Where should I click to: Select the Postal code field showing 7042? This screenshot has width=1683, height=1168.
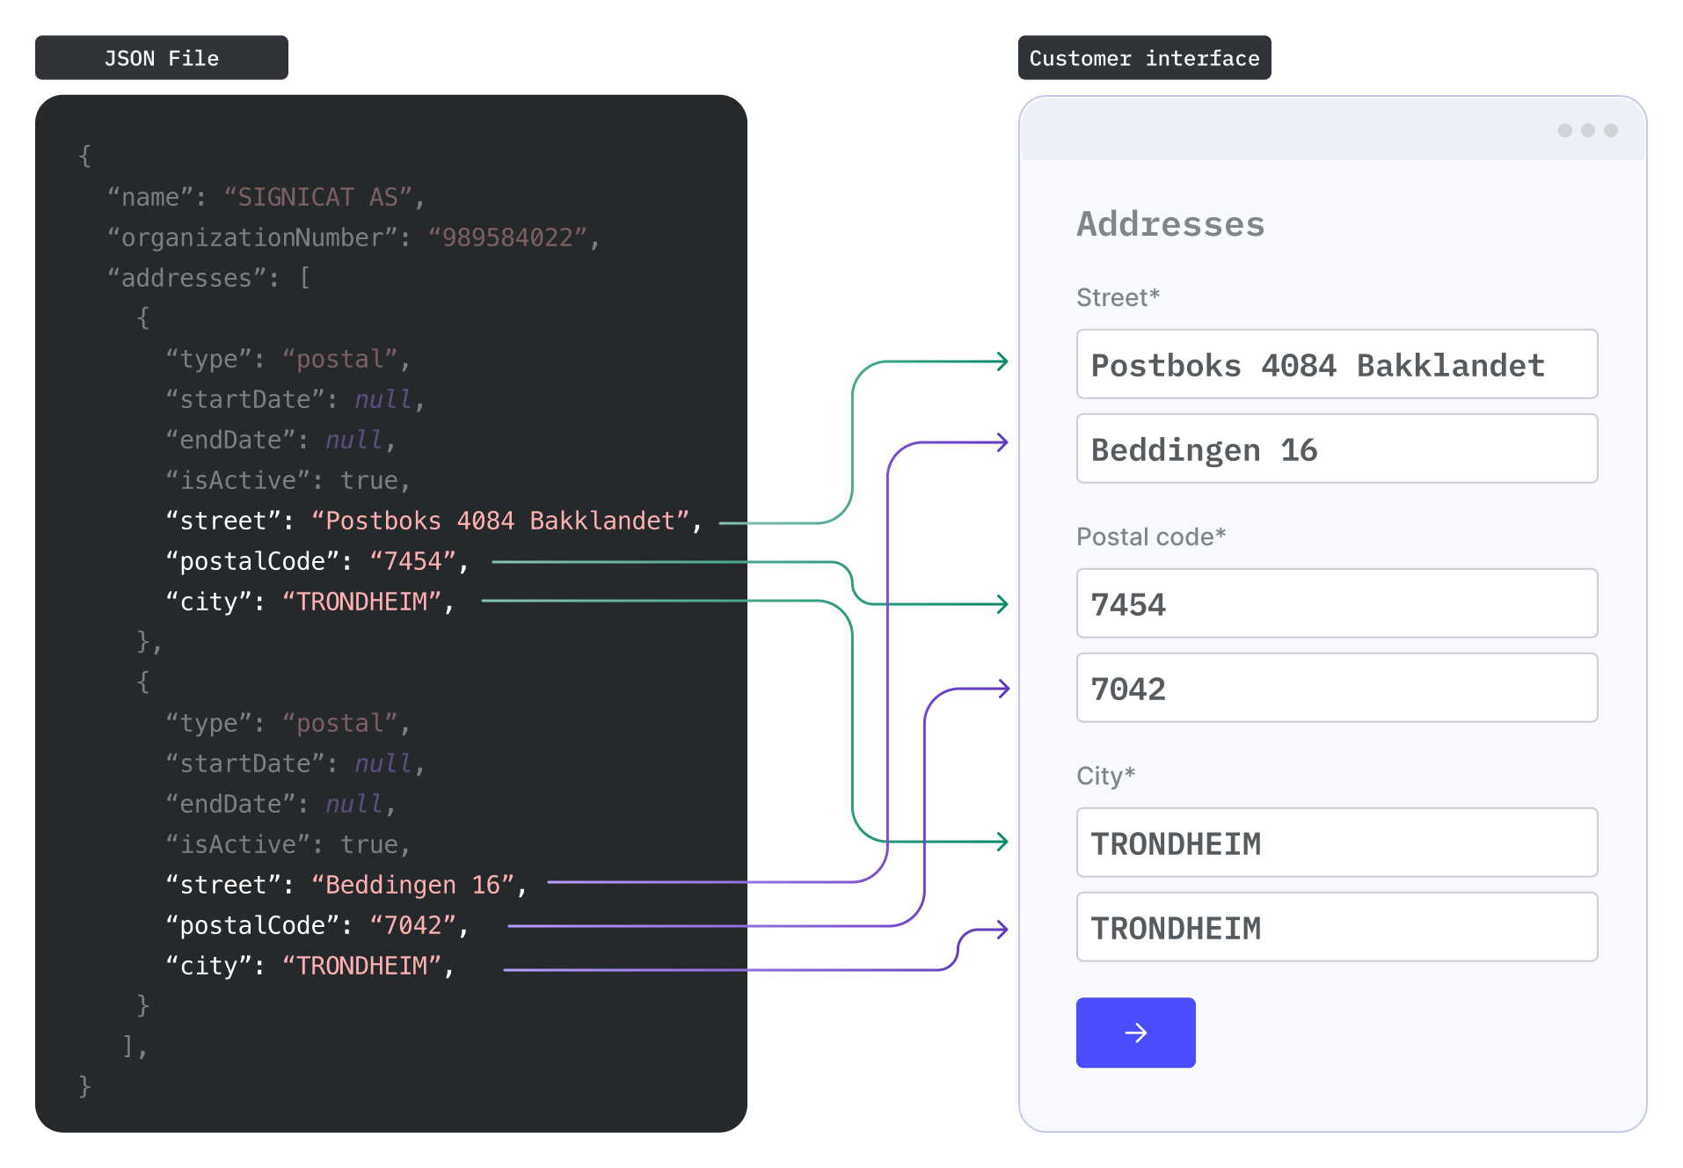click(1337, 688)
